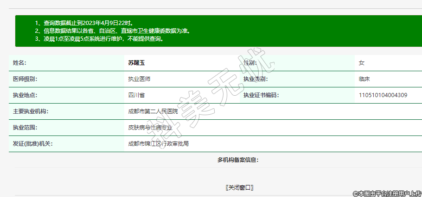Click the 四川省 practice location value

pyautogui.click(x=136, y=95)
